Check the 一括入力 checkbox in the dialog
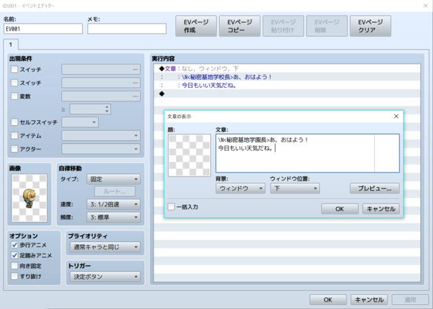 171,207
